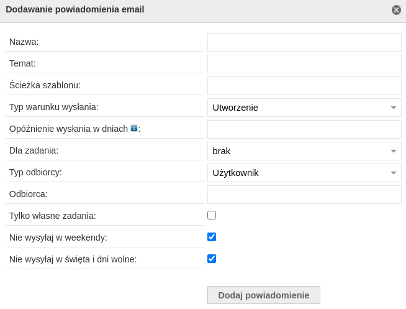Click the Tylko własne zadania label
406x309 pixels.
[53, 216]
